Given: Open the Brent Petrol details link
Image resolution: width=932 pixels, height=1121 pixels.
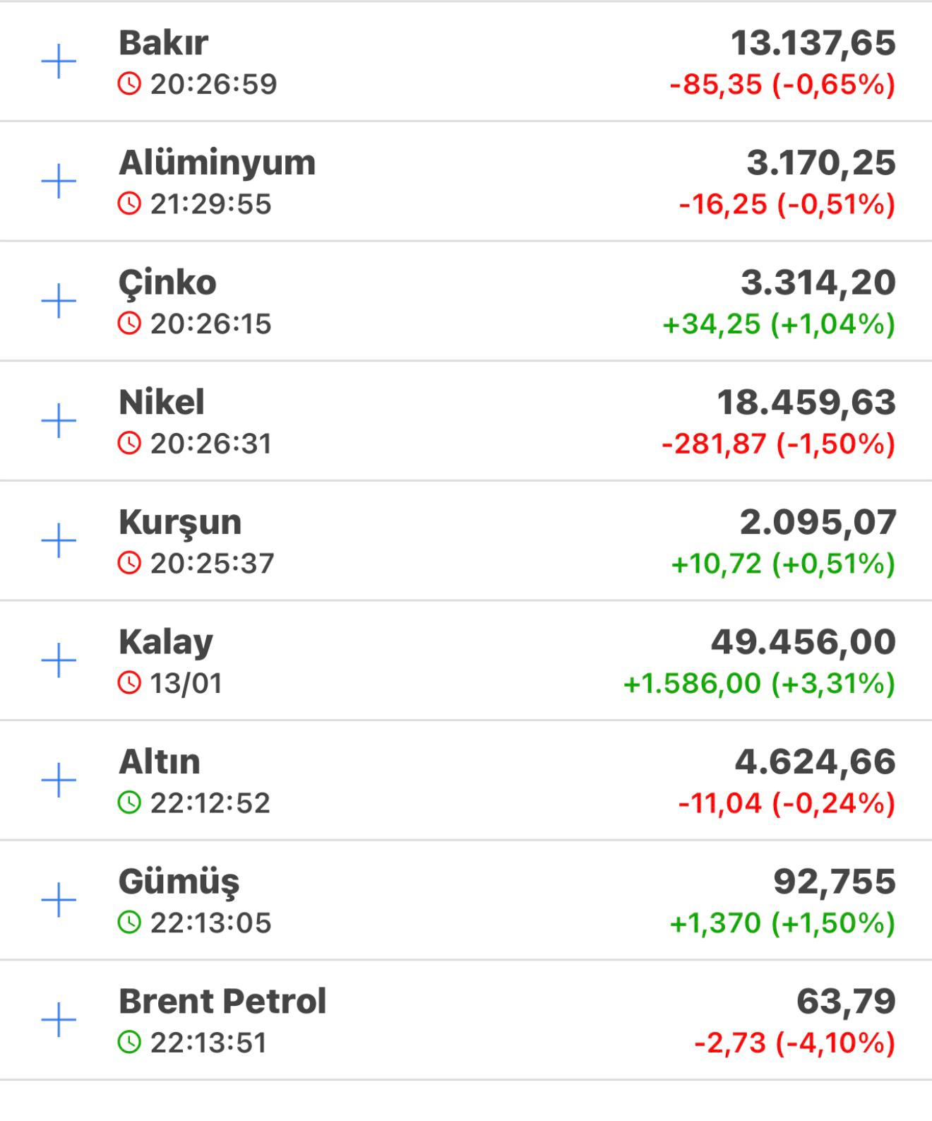Looking at the screenshot, I should coord(222,1001).
